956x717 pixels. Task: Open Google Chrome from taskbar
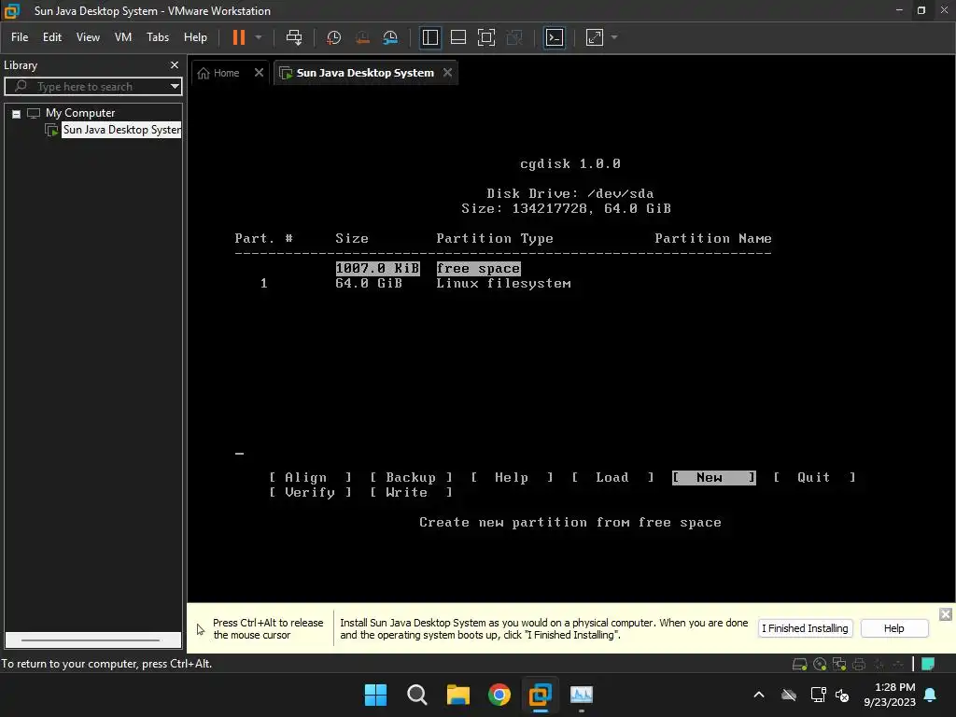[499, 695]
